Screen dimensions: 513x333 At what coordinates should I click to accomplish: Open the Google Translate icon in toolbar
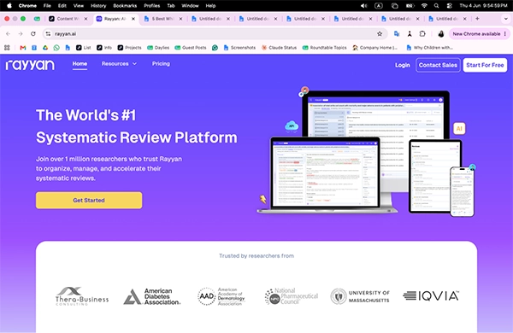tap(397, 33)
